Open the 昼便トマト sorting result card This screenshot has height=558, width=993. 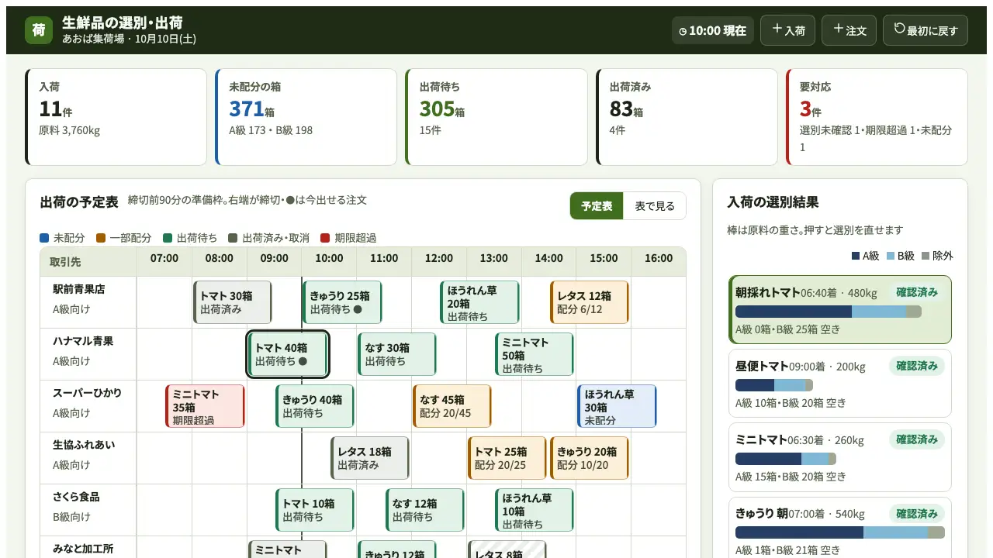[840, 383]
